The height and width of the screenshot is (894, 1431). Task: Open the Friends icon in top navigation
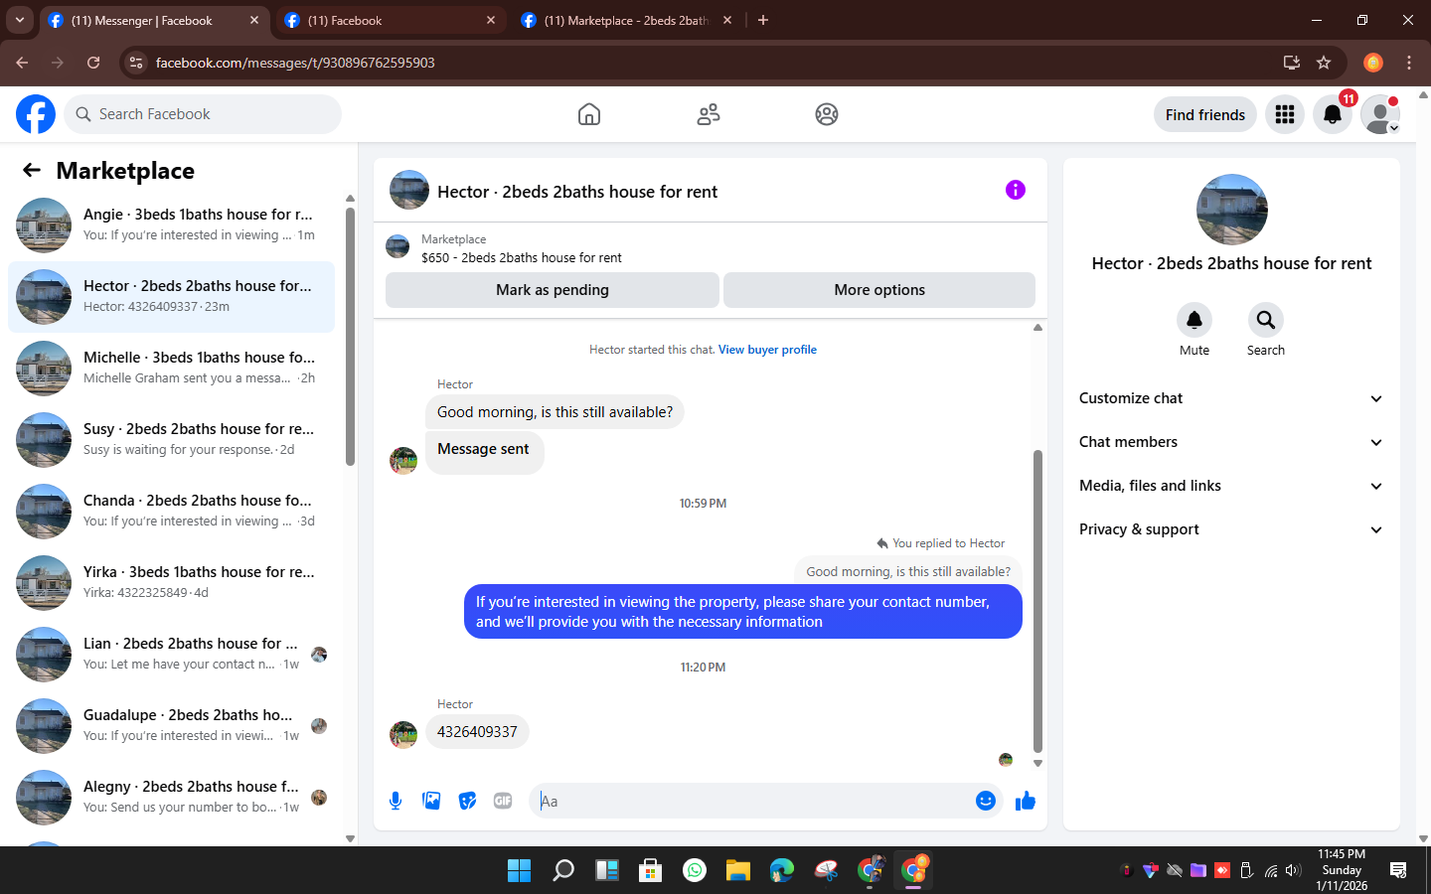click(x=709, y=114)
